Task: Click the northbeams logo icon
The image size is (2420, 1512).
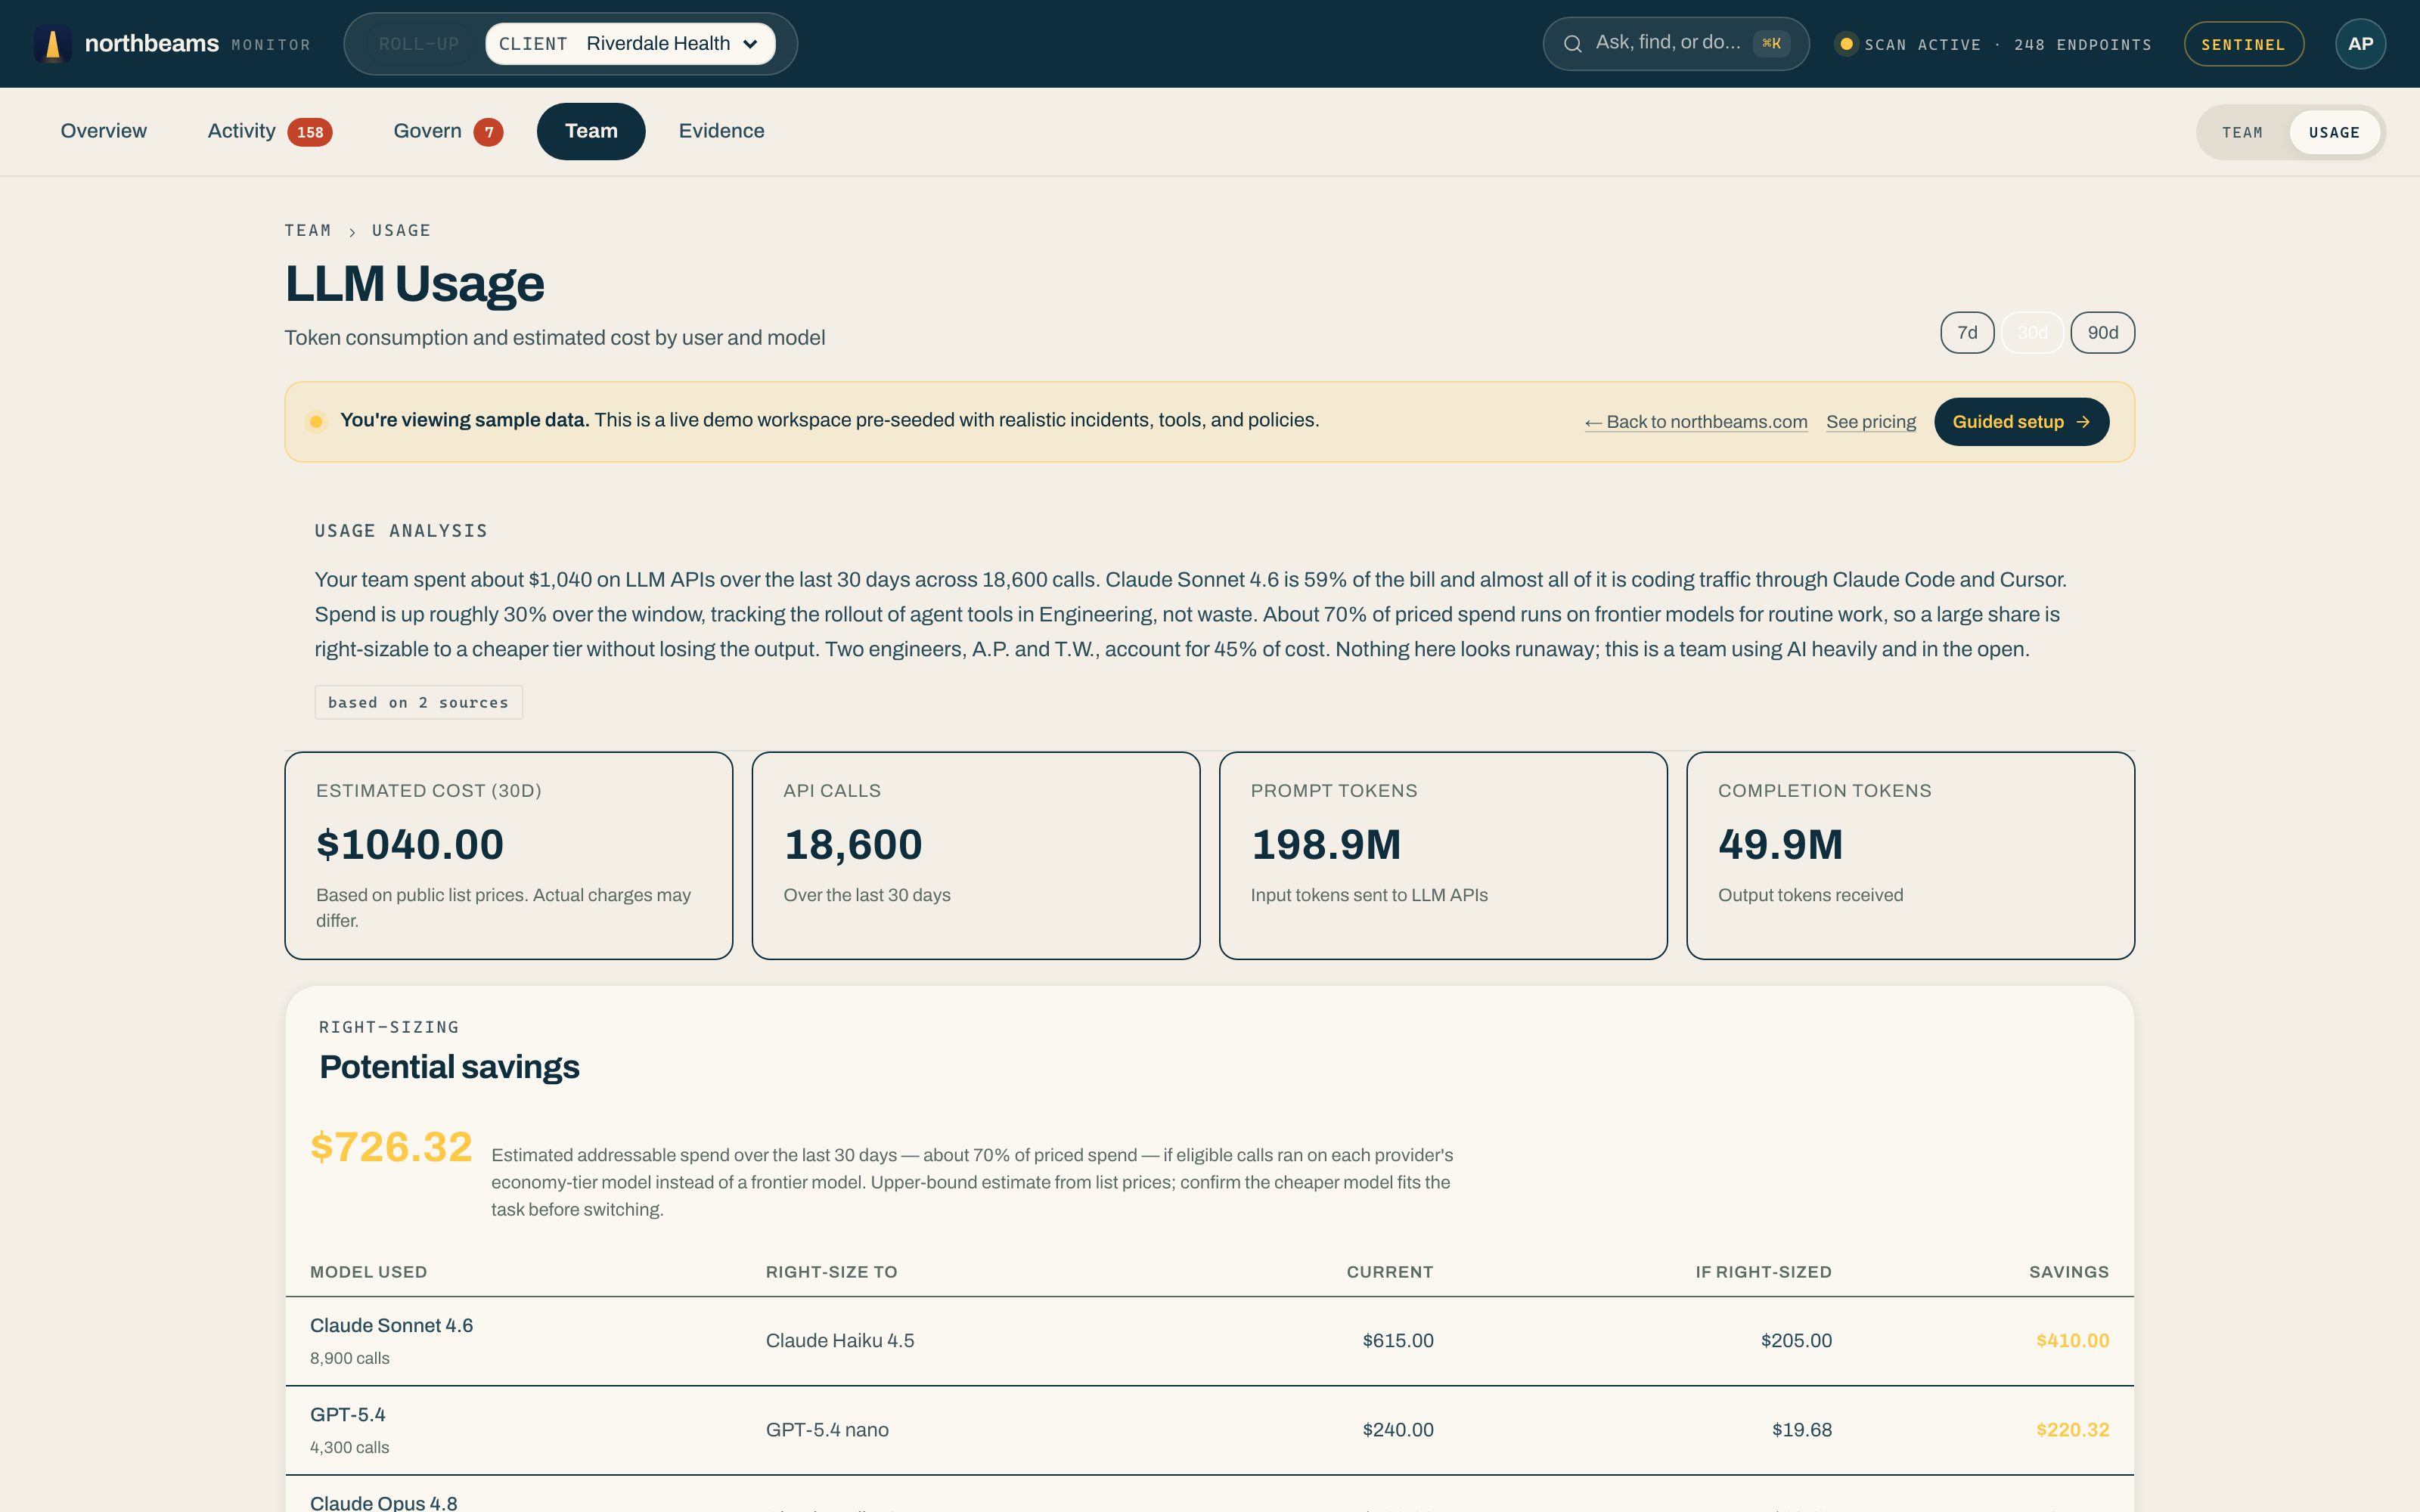Action: (52, 44)
